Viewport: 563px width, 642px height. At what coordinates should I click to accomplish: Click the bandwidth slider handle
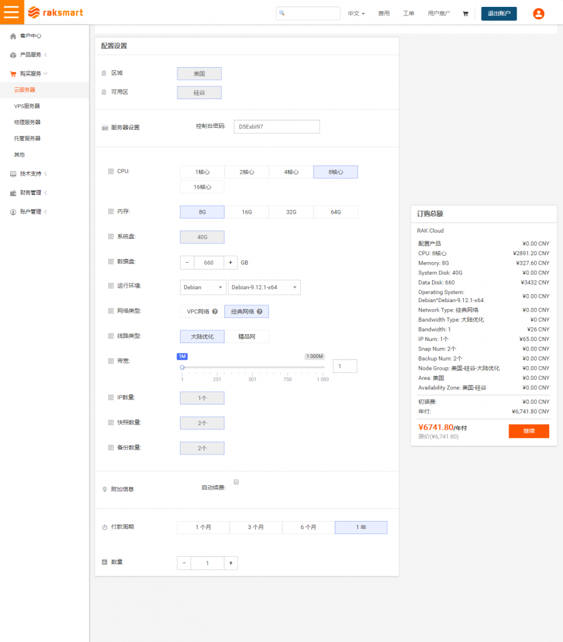[182, 367]
